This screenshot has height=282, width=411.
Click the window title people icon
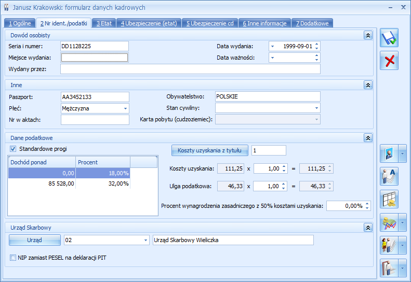[x=6, y=7]
